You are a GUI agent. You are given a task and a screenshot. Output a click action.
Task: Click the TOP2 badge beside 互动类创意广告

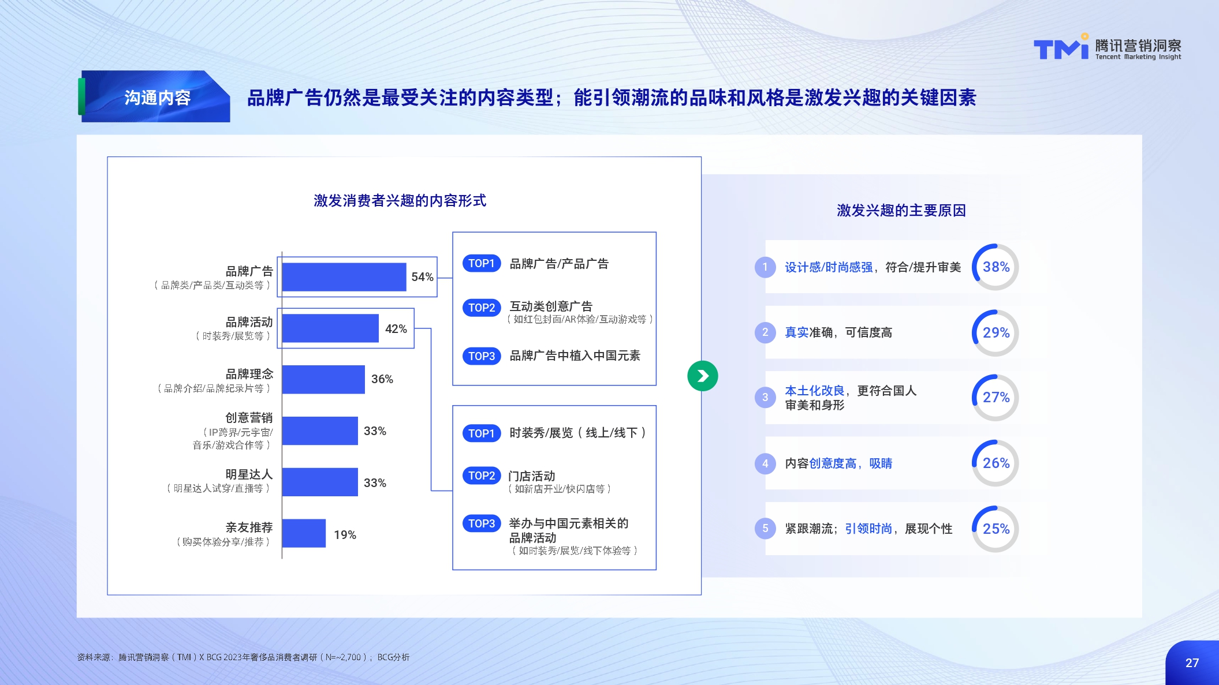[x=481, y=308]
